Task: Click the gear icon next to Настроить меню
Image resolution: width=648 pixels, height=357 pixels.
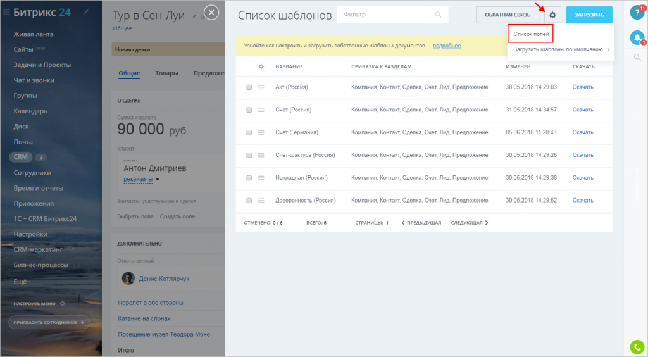Action: [x=63, y=304]
